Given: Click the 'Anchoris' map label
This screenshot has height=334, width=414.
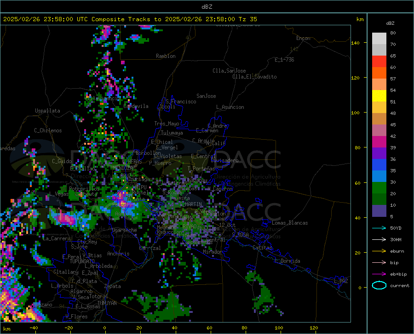Looking at the screenshot, I should pos(118,254).
